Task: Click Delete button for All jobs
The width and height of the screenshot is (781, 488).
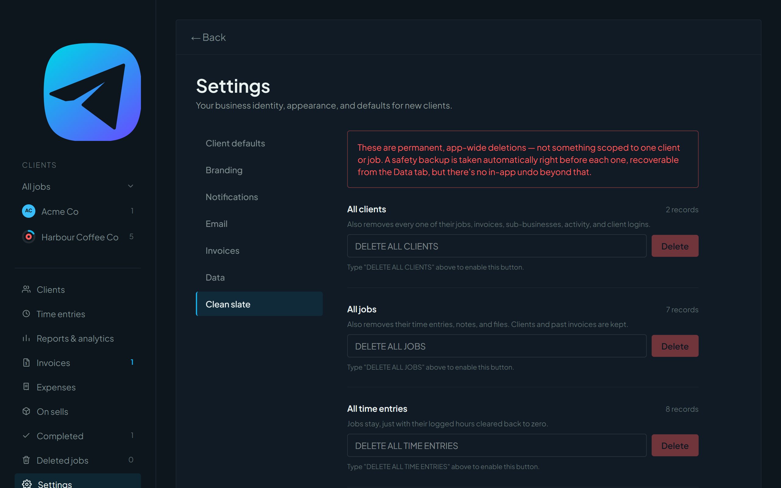Action: click(675, 346)
